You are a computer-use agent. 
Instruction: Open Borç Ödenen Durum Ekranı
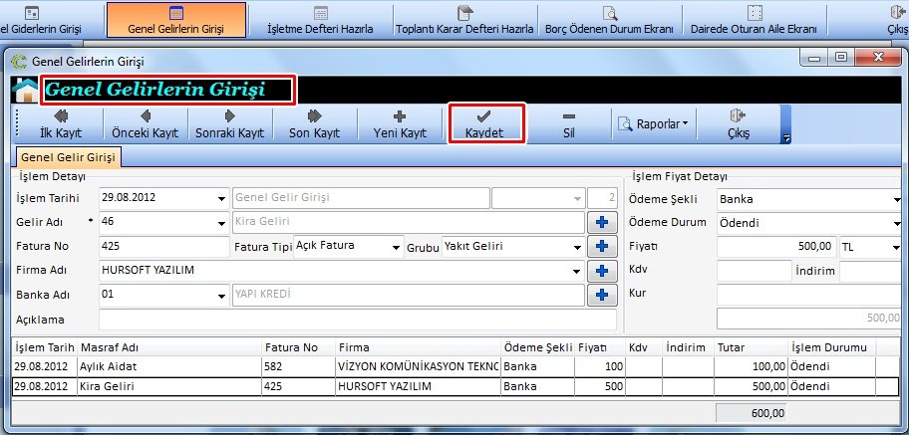point(610,19)
